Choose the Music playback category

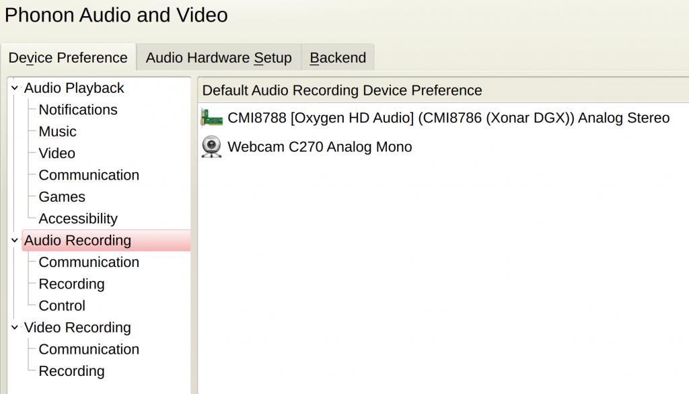click(58, 132)
